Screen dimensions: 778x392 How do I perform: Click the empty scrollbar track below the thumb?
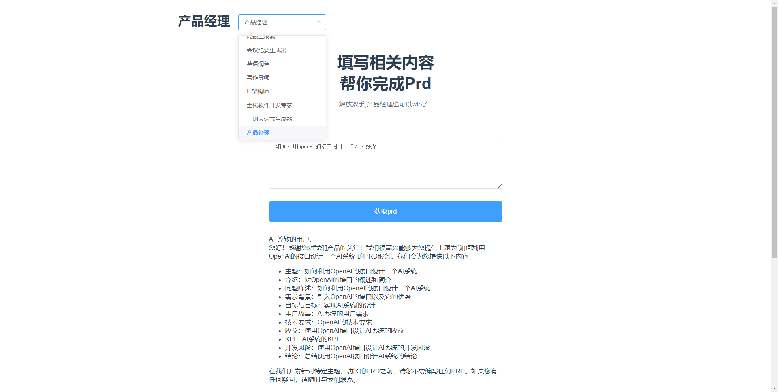(774, 324)
